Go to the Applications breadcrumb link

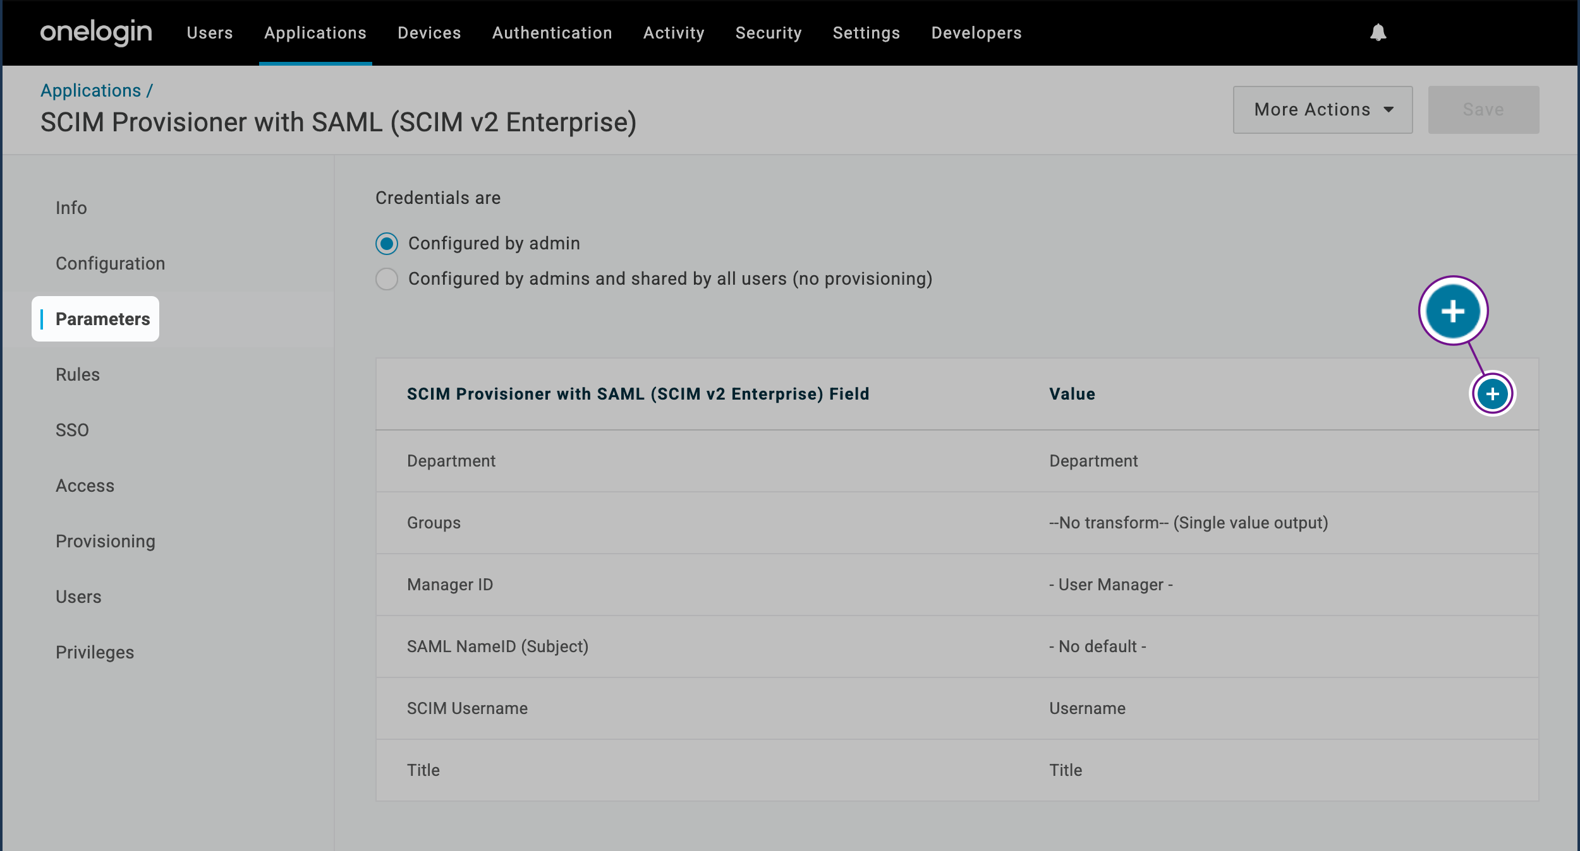pos(91,91)
